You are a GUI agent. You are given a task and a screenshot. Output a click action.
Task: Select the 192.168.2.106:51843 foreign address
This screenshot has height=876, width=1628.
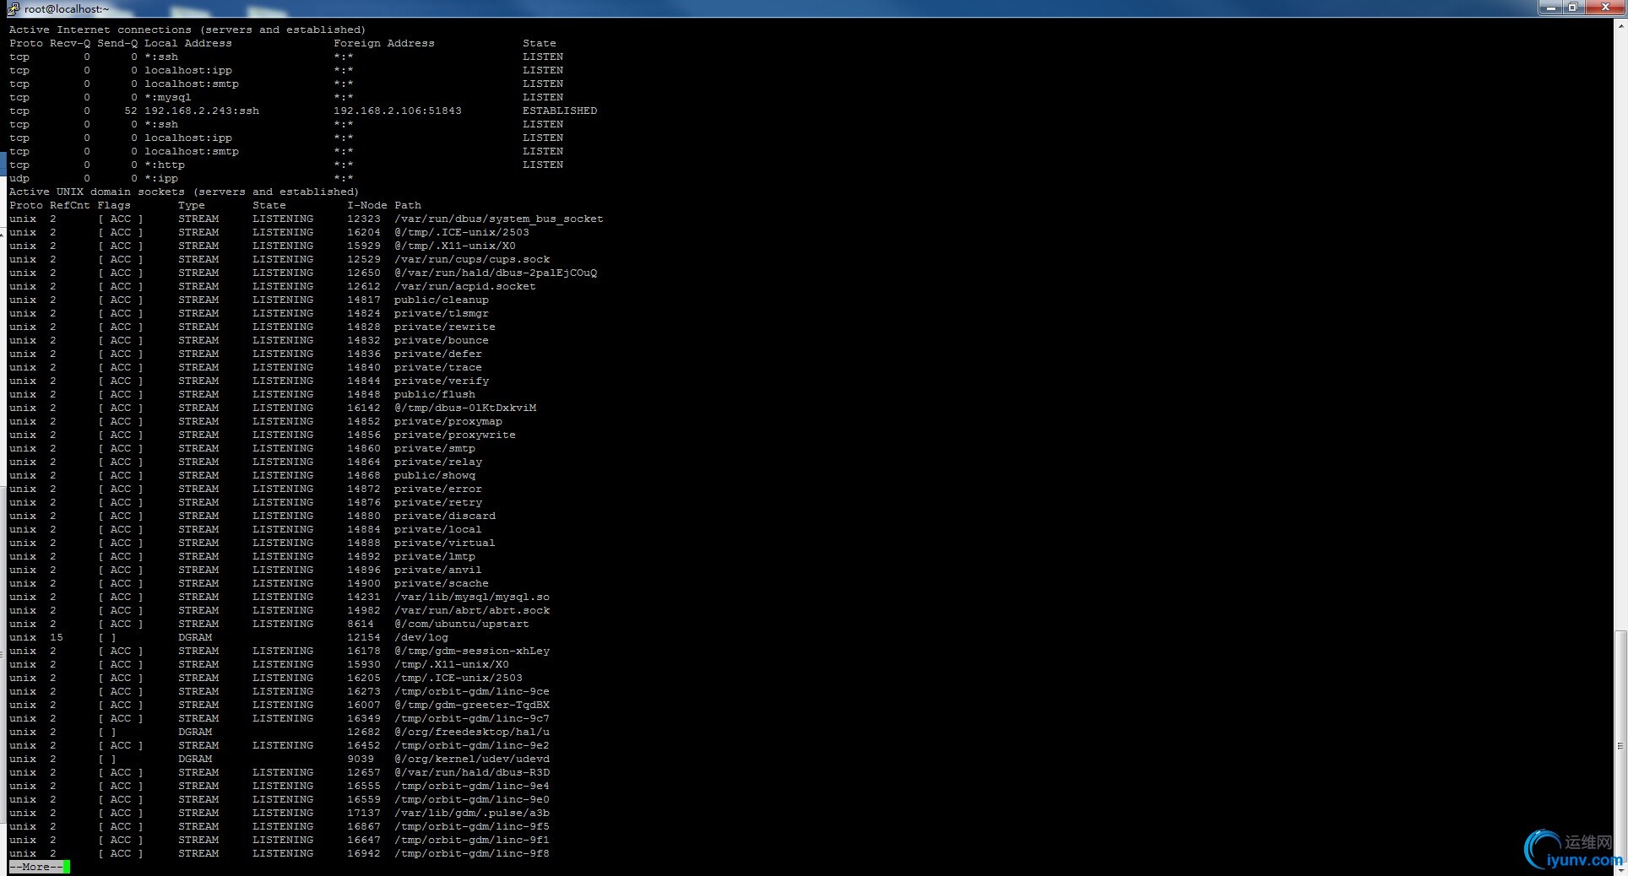coord(398,111)
